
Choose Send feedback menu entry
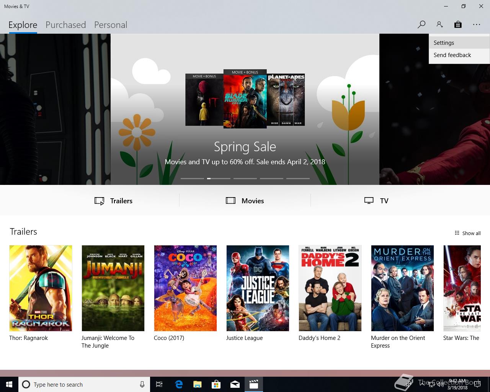(459, 55)
